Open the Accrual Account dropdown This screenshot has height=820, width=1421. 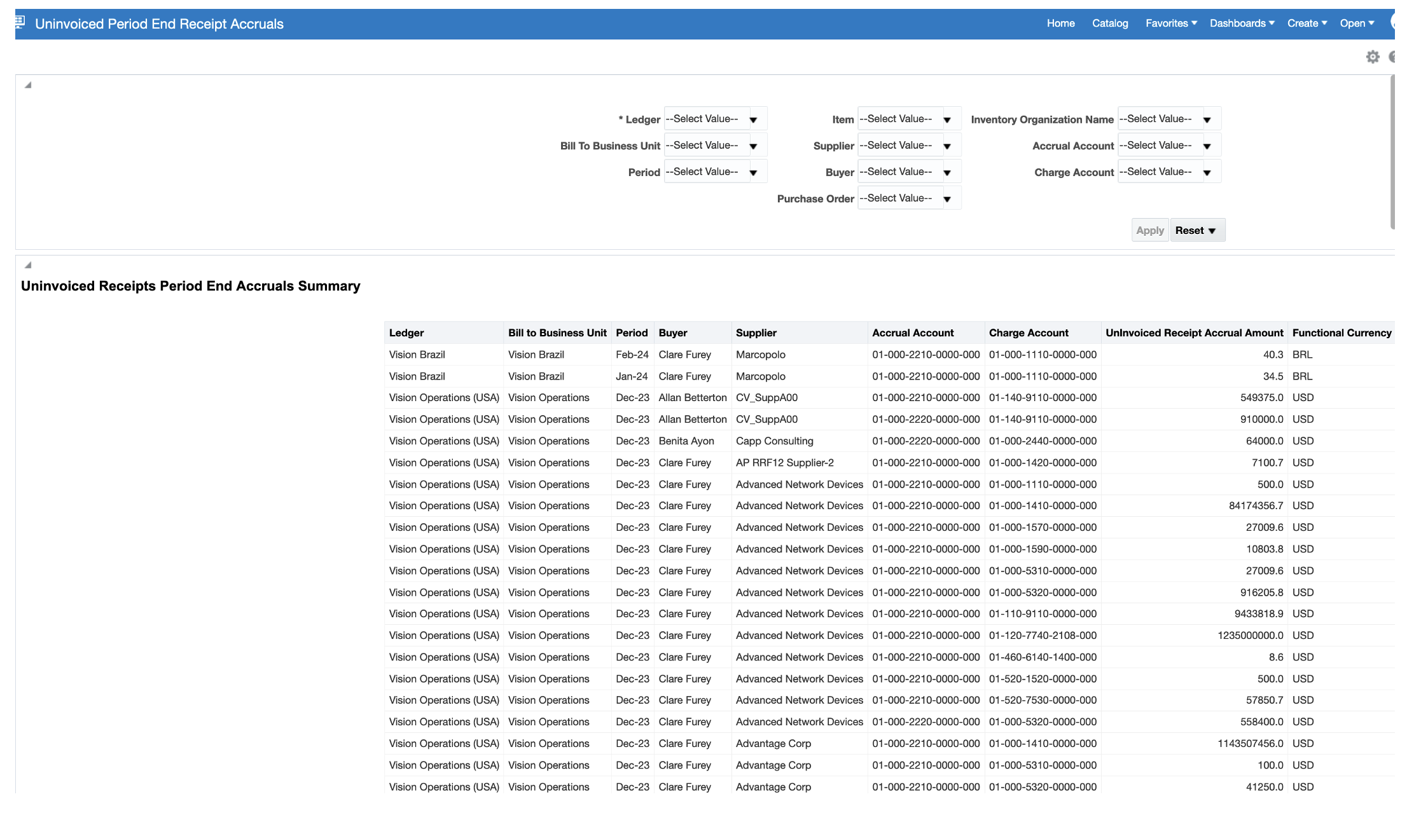click(x=1208, y=145)
